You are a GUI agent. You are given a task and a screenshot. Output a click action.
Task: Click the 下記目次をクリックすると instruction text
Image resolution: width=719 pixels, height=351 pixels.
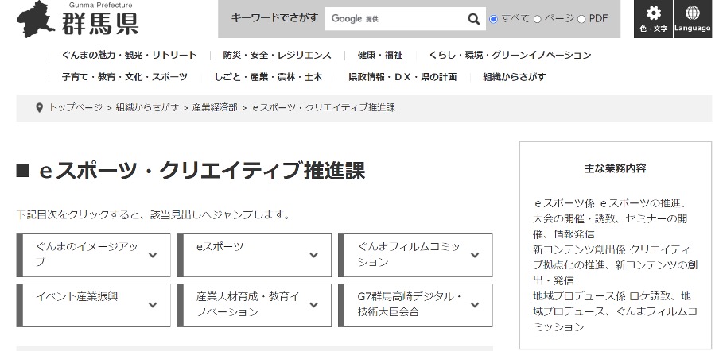(154, 214)
